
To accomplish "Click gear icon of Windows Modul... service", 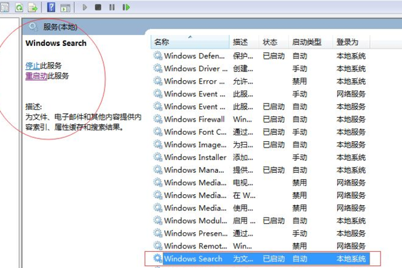I will click(x=158, y=220).
